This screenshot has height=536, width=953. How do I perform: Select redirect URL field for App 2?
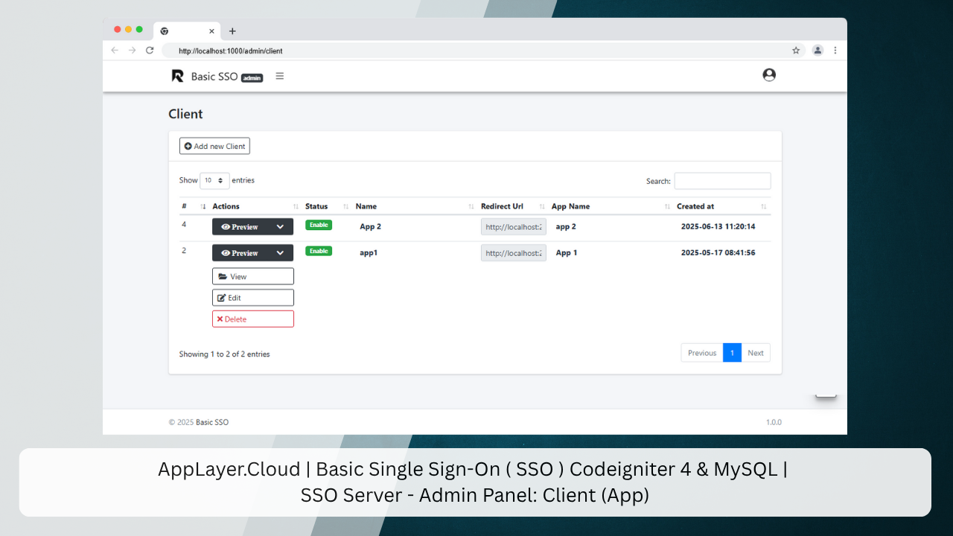click(x=514, y=227)
